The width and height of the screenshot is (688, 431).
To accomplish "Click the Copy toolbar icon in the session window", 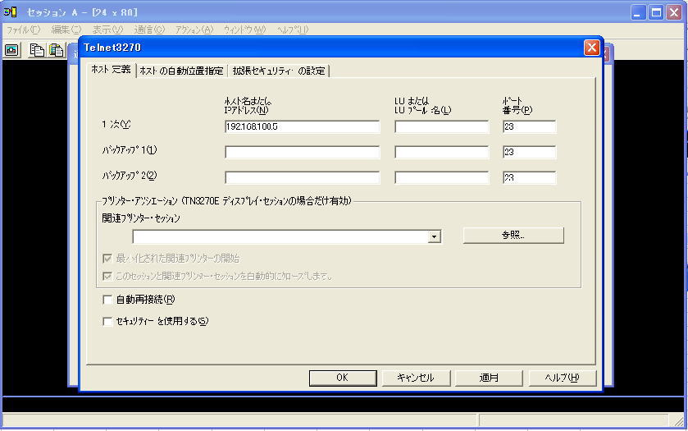I will pyautogui.click(x=37, y=50).
